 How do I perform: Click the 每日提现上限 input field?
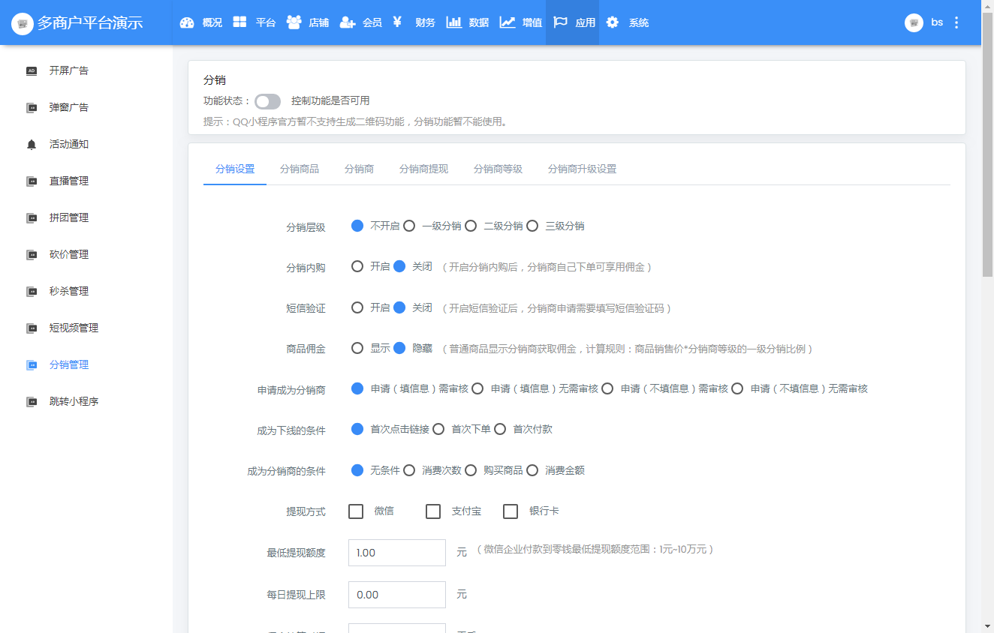(397, 595)
